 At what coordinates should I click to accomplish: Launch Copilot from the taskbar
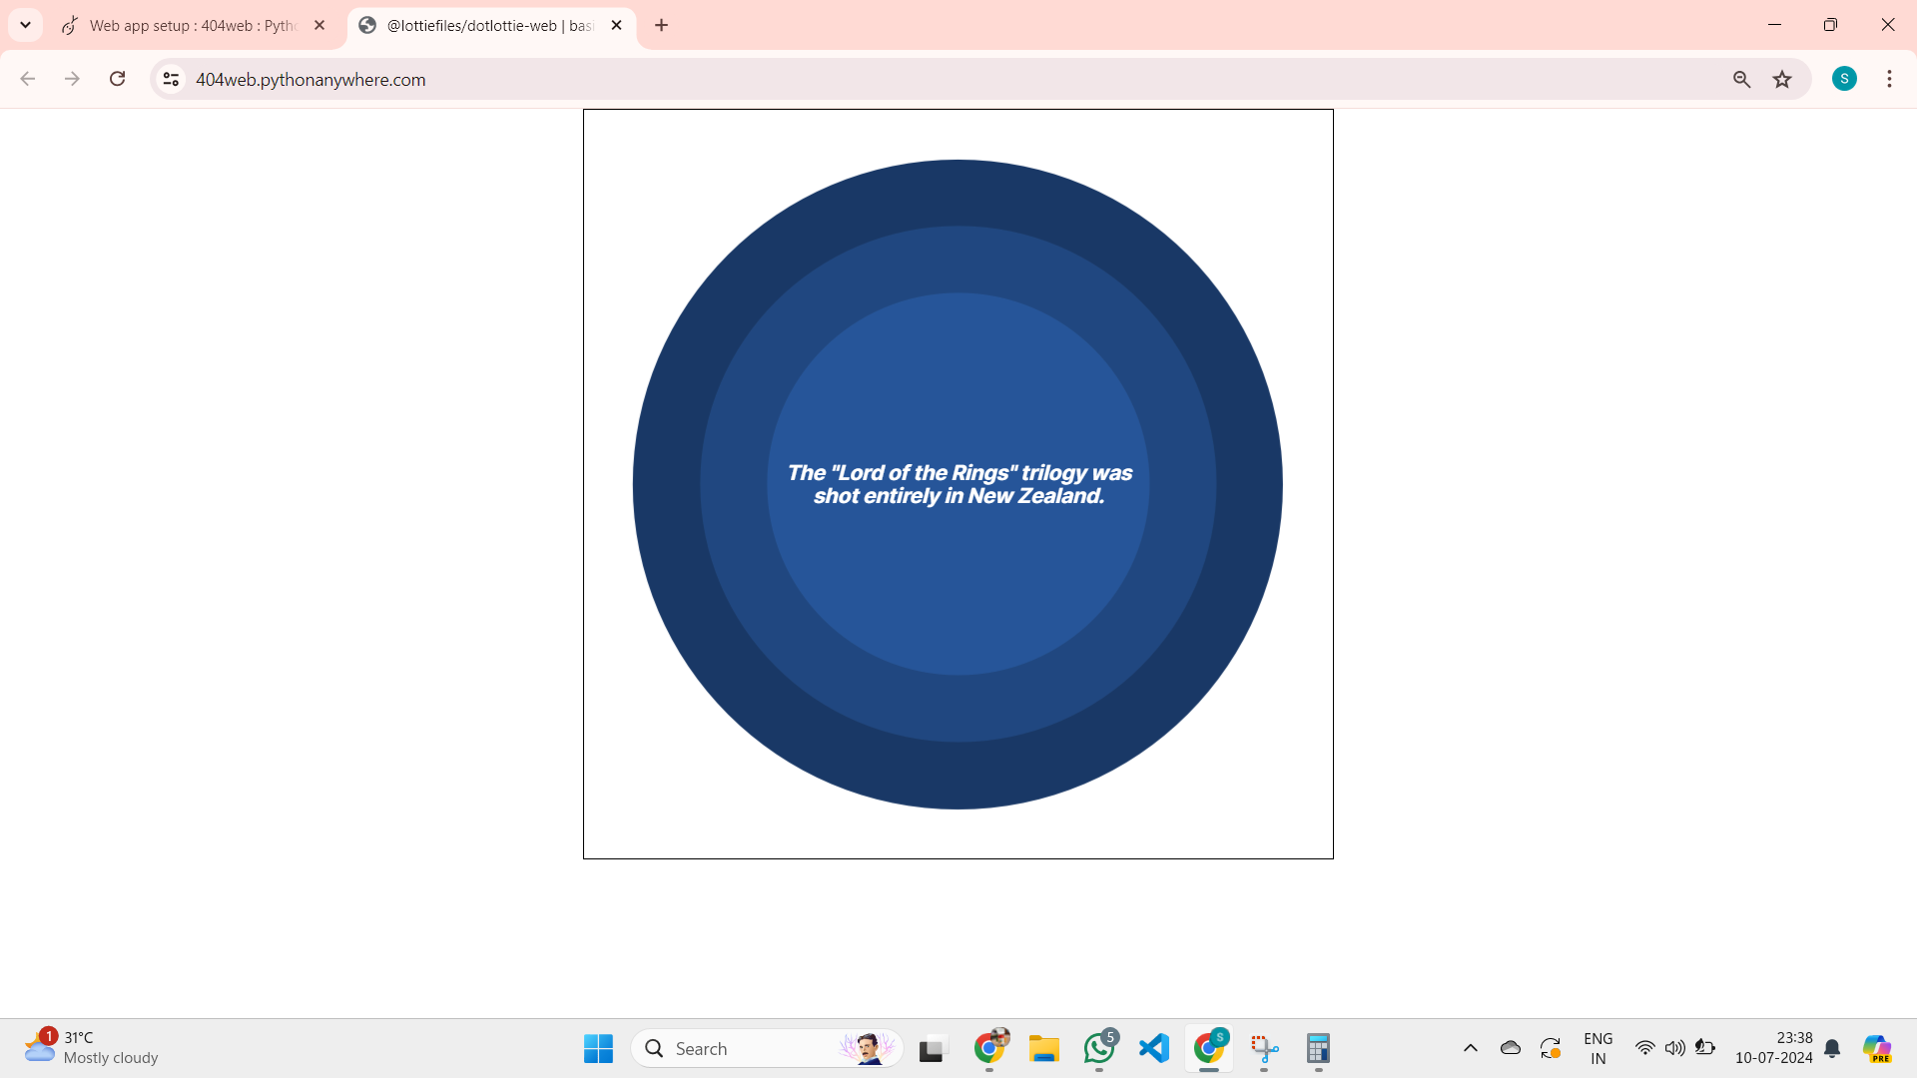tap(1877, 1048)
